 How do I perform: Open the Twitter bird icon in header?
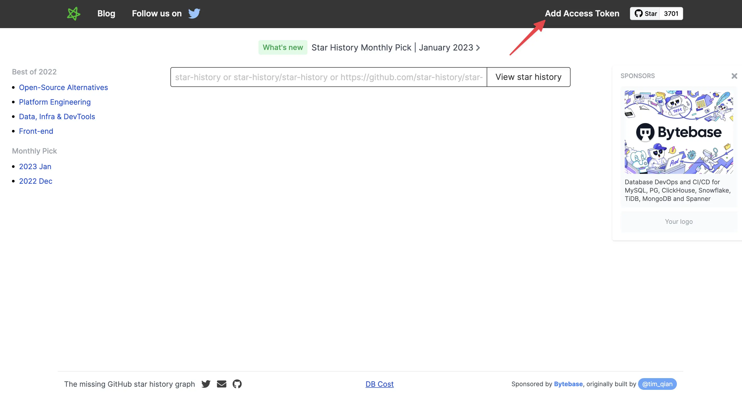[x=194, y=14]
